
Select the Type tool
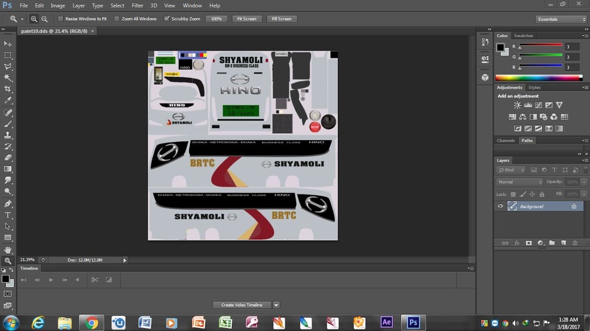click(x=8, y=215)
